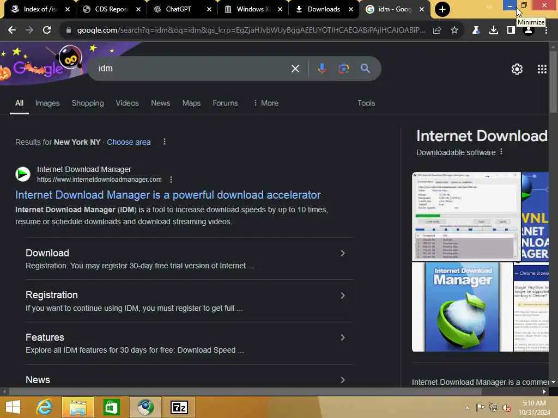Image resolution: width=558 pixels, height=418 pixels.
Task: Switch to the Windows X tab
Action: tap(253, 9)
